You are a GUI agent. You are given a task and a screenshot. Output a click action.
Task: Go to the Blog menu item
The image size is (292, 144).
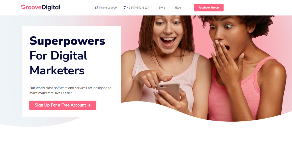point(178,8)
